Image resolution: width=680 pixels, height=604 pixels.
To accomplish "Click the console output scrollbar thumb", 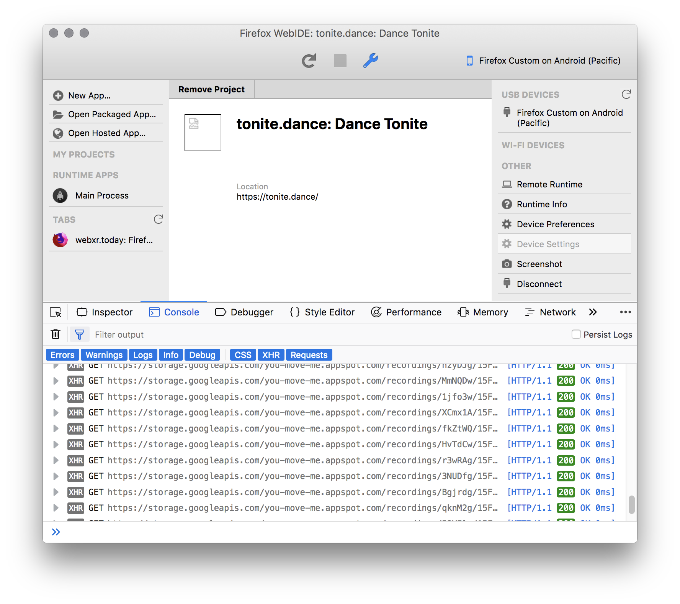I will (631, 504).
